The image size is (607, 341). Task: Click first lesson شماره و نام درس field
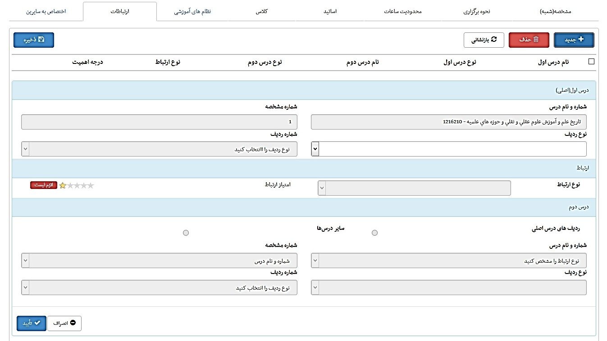pos(449,122)
